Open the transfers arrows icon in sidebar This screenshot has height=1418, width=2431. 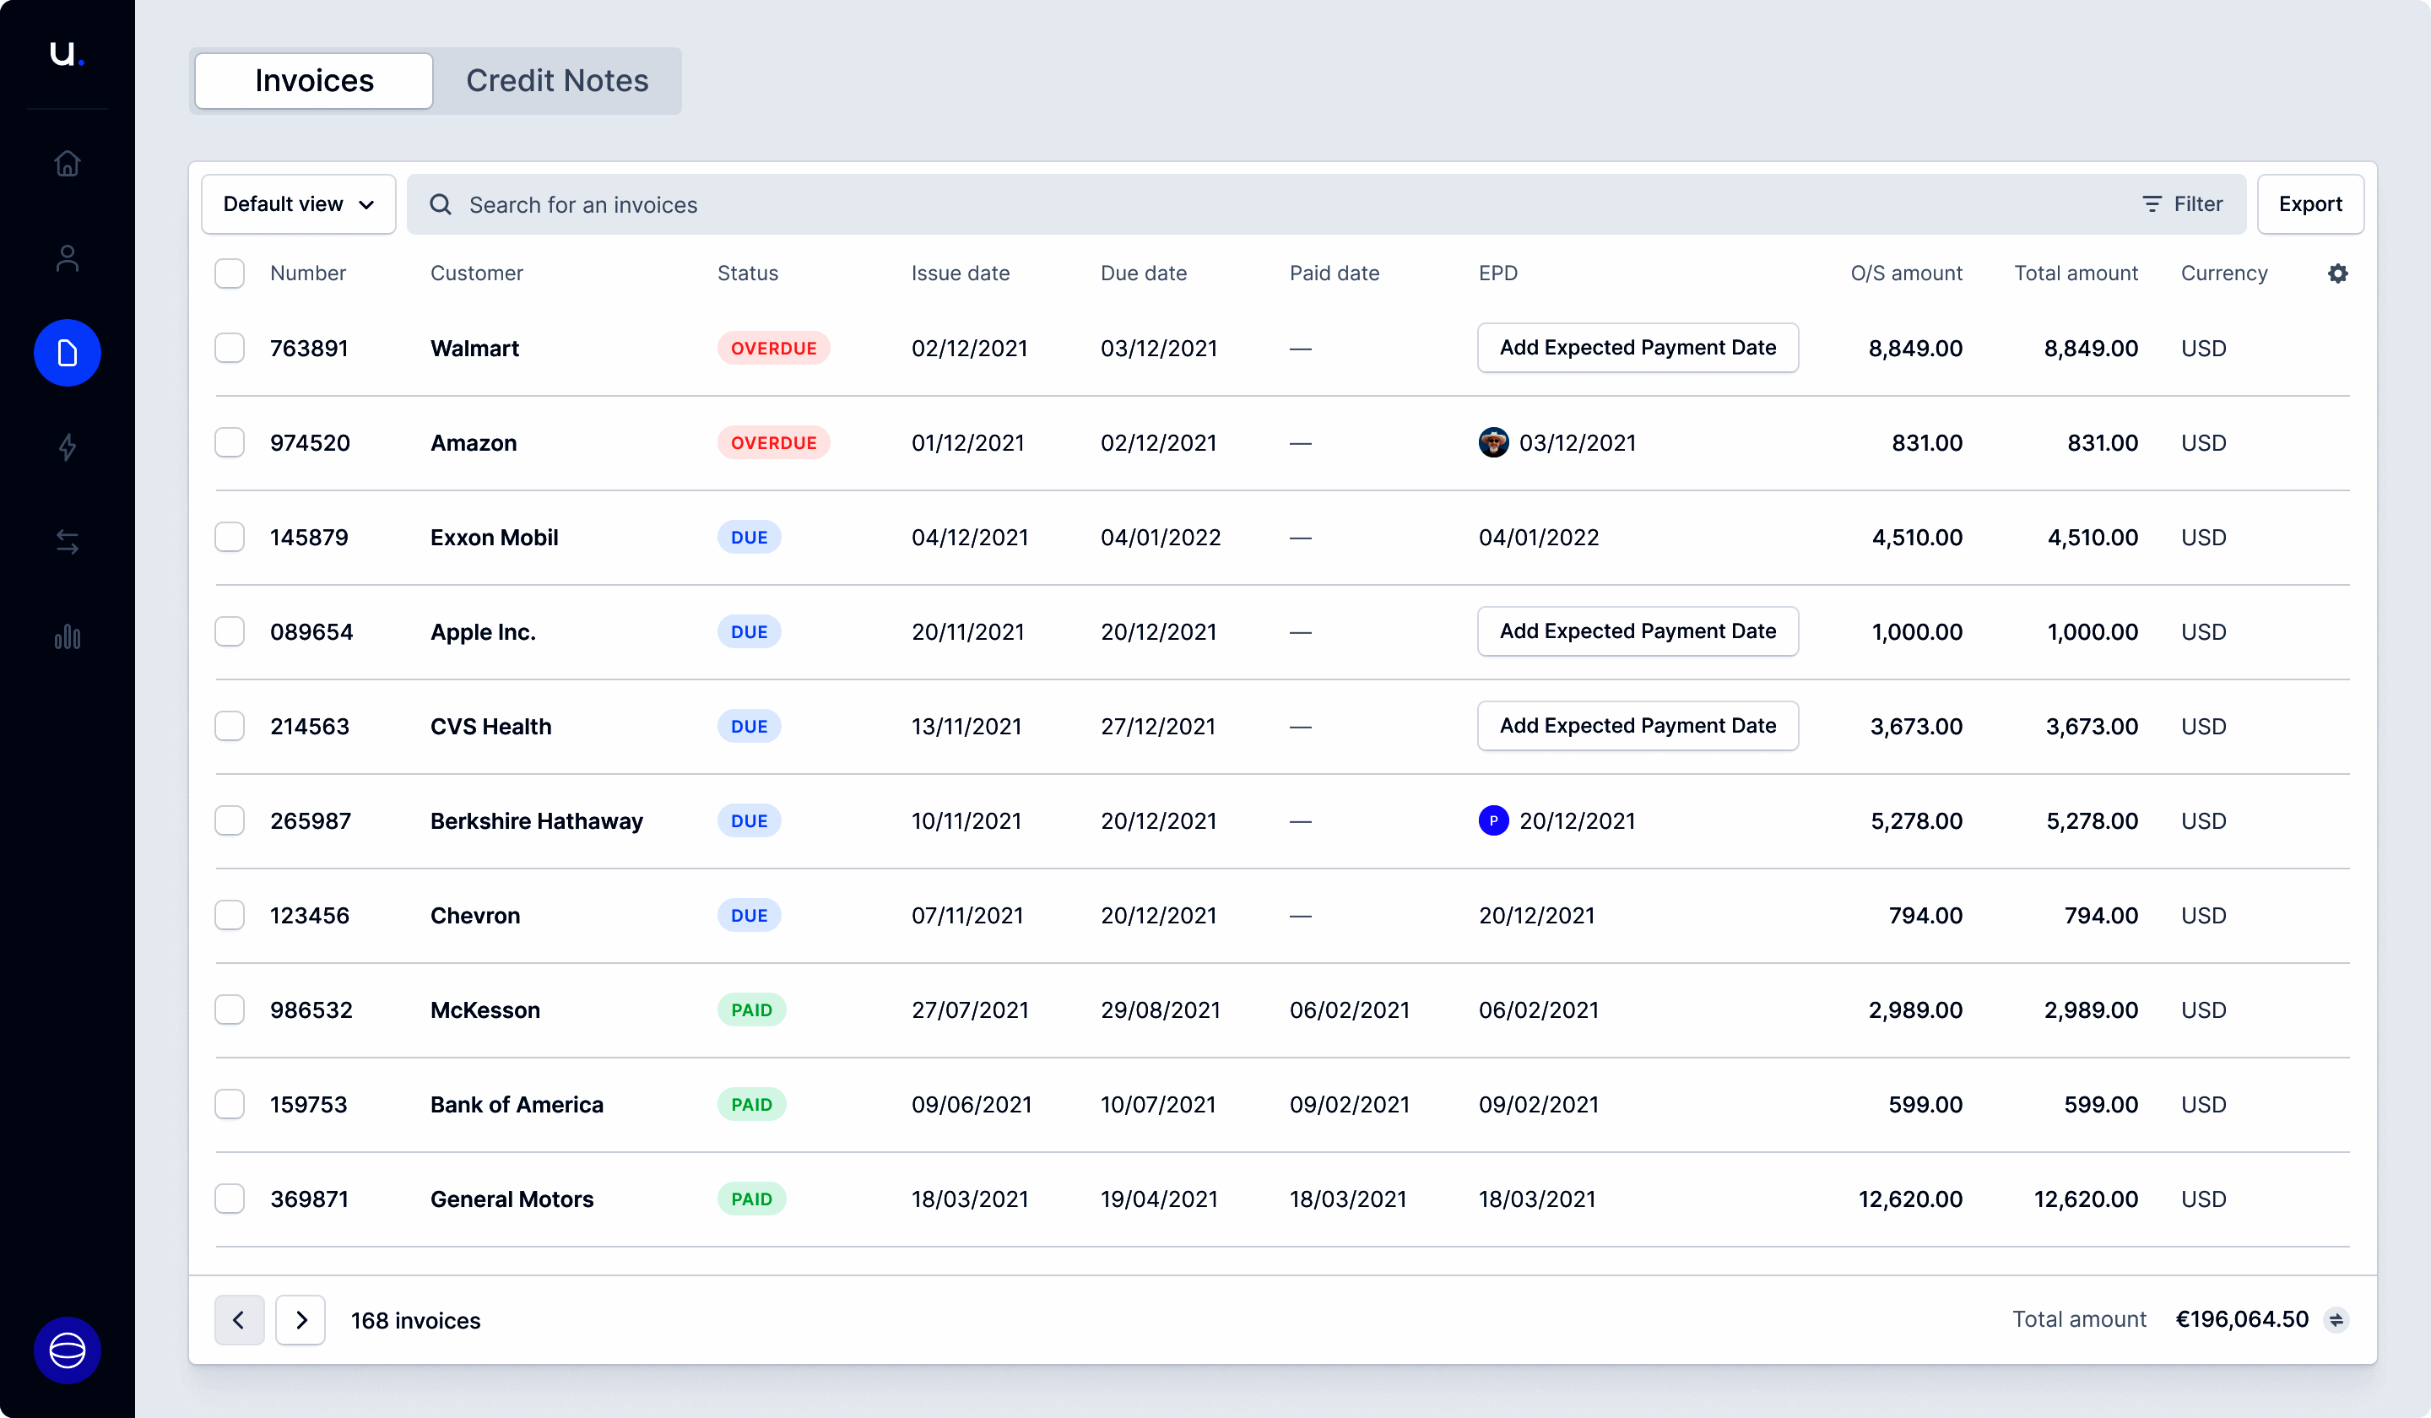tap(68, 541)
